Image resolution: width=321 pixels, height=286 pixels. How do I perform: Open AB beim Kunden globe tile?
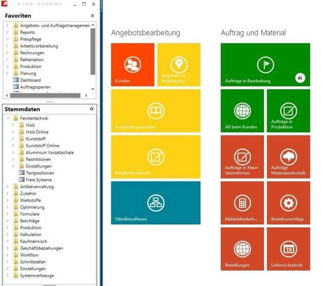[242, 111]
